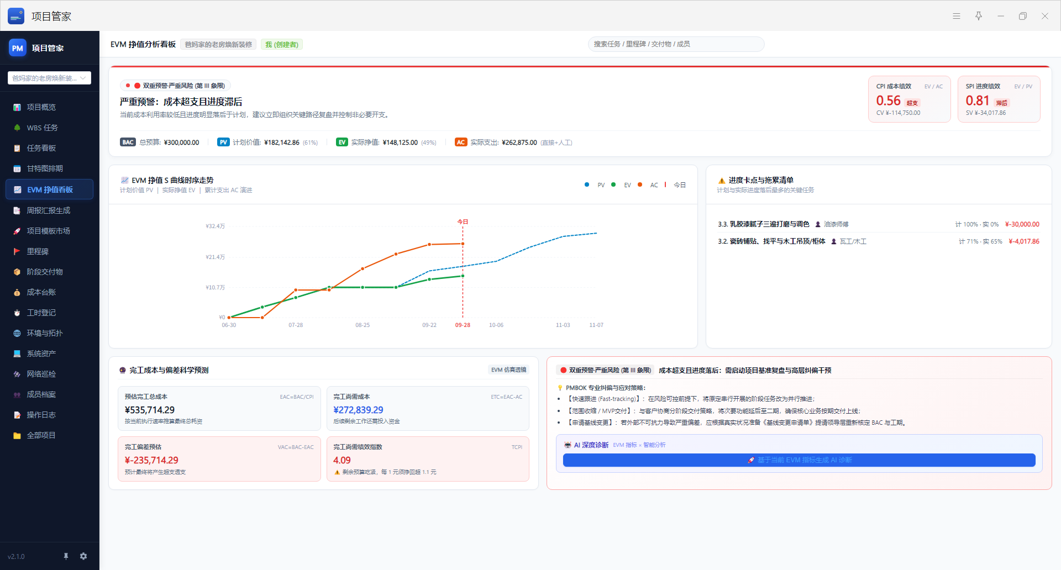The image size is (1061, 570).
Task: Click the search tasks input field
Action: coord(676,44)
